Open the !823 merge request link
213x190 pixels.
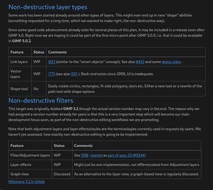click(52, 62)
